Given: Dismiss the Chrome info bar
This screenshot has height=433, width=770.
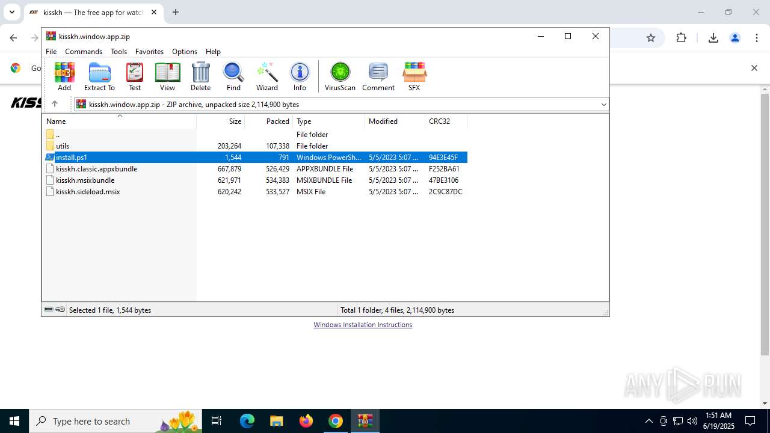Looking at the screenshot, I should pyautogui.click(x=754, y=68).
